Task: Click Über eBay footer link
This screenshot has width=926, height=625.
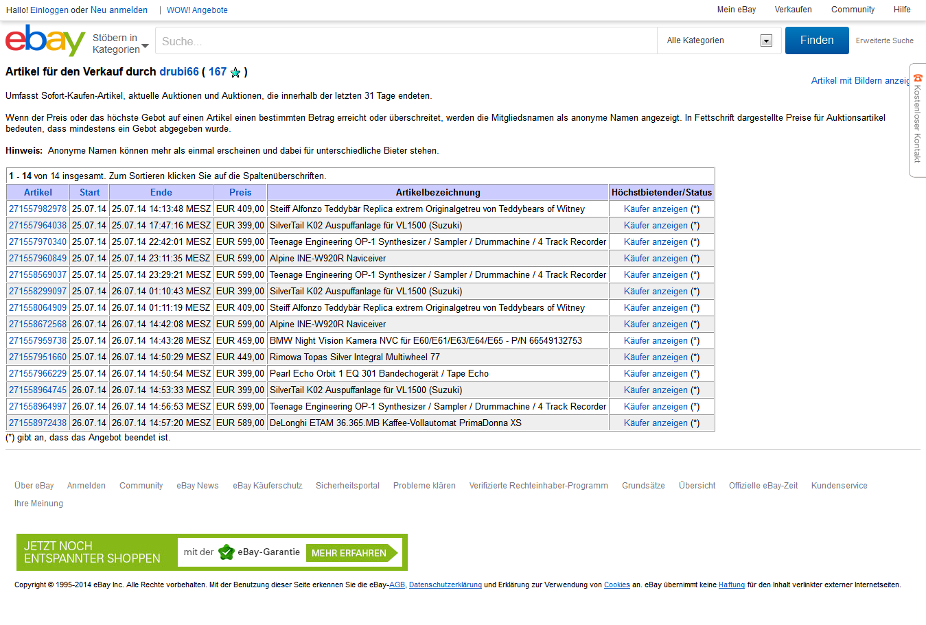Action: (x=34, y=486)
